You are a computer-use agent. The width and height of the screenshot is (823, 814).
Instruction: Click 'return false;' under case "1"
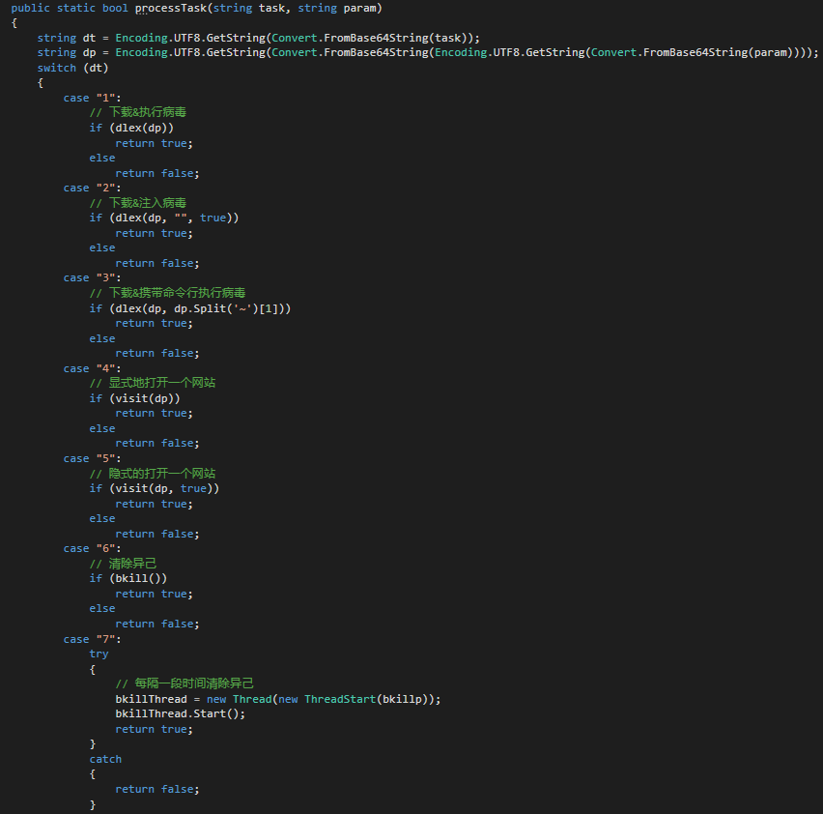point(157,173)
